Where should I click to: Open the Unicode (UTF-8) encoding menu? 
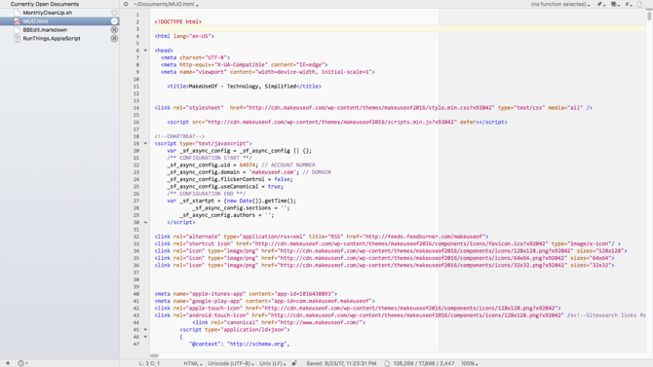coord(231,363)
